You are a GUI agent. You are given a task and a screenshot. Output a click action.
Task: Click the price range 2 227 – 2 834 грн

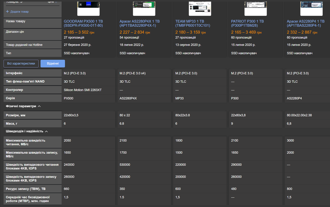coord(135,32)
